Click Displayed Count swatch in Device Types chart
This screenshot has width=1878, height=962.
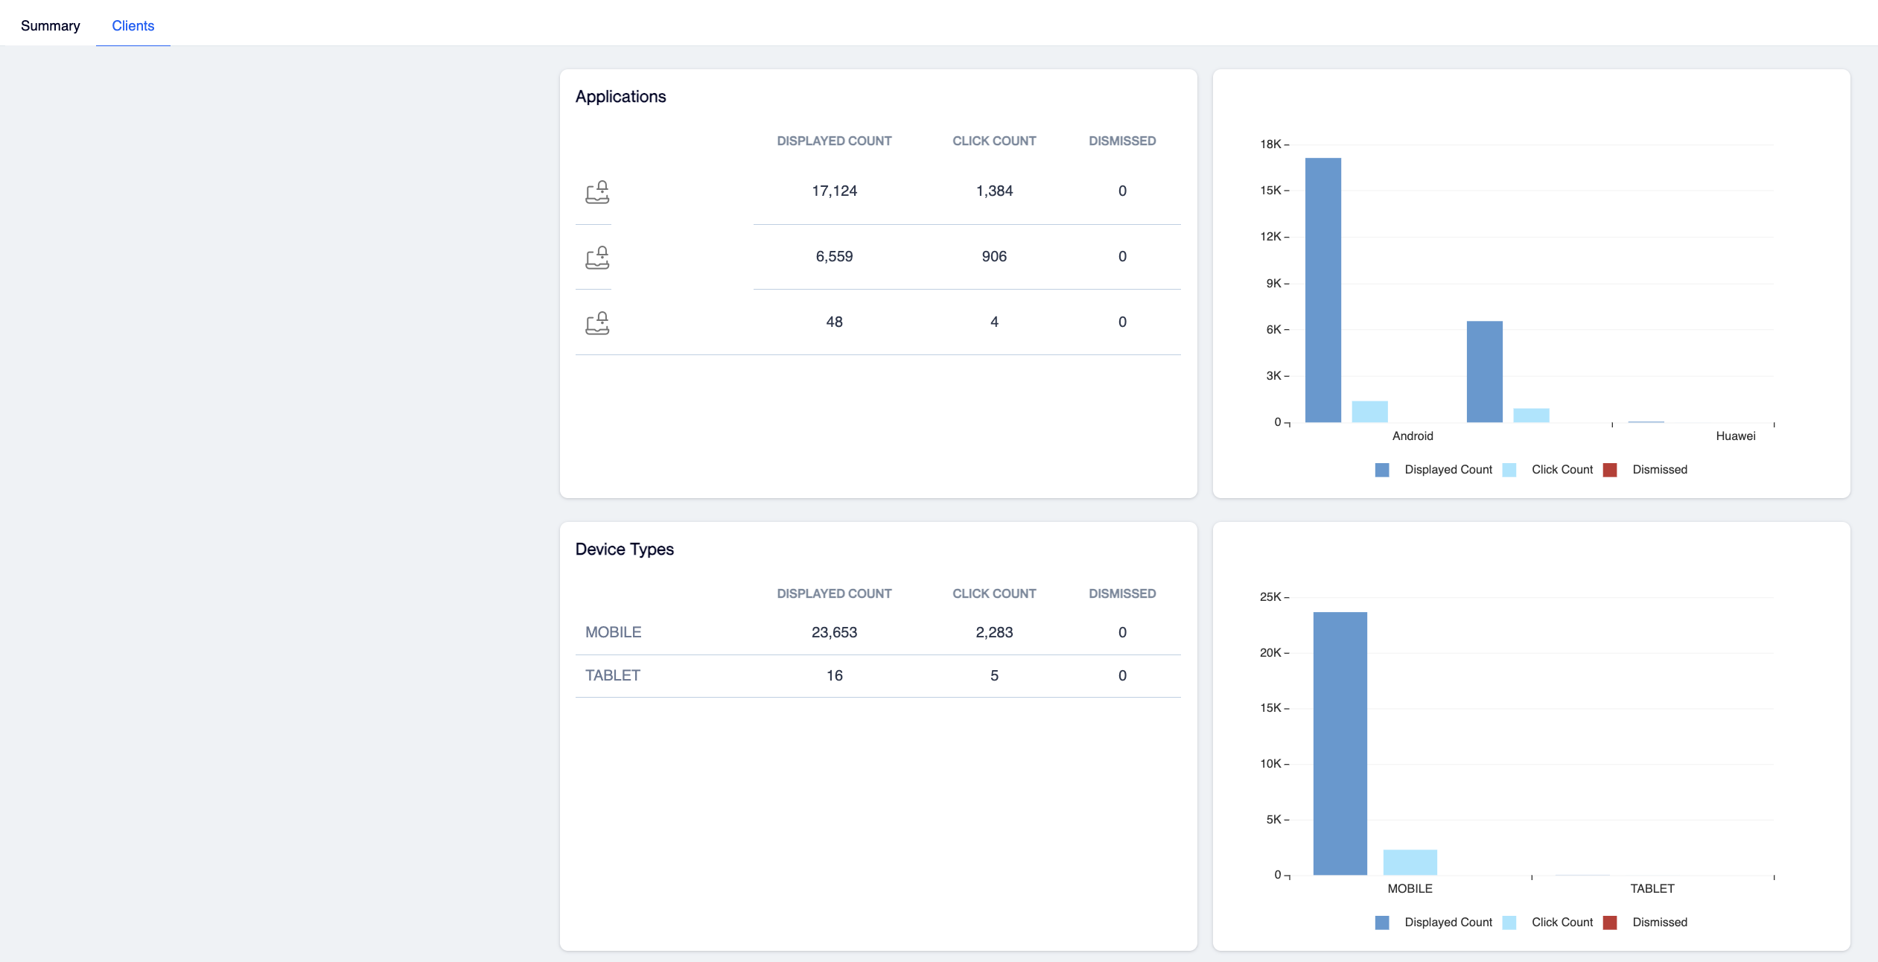click(1382, 923)
